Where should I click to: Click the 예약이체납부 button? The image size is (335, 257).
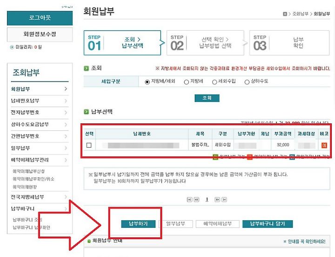217,224
